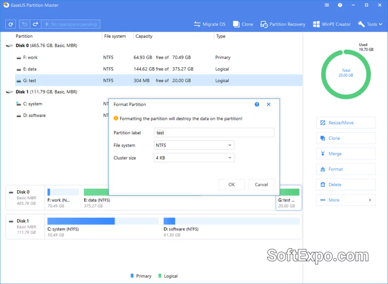Open the Migrate OS tool

pyautogui.click(x=209, y=24)
